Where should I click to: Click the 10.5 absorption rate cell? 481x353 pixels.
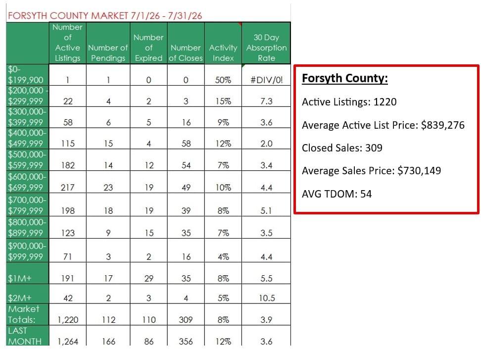(266, 294)
